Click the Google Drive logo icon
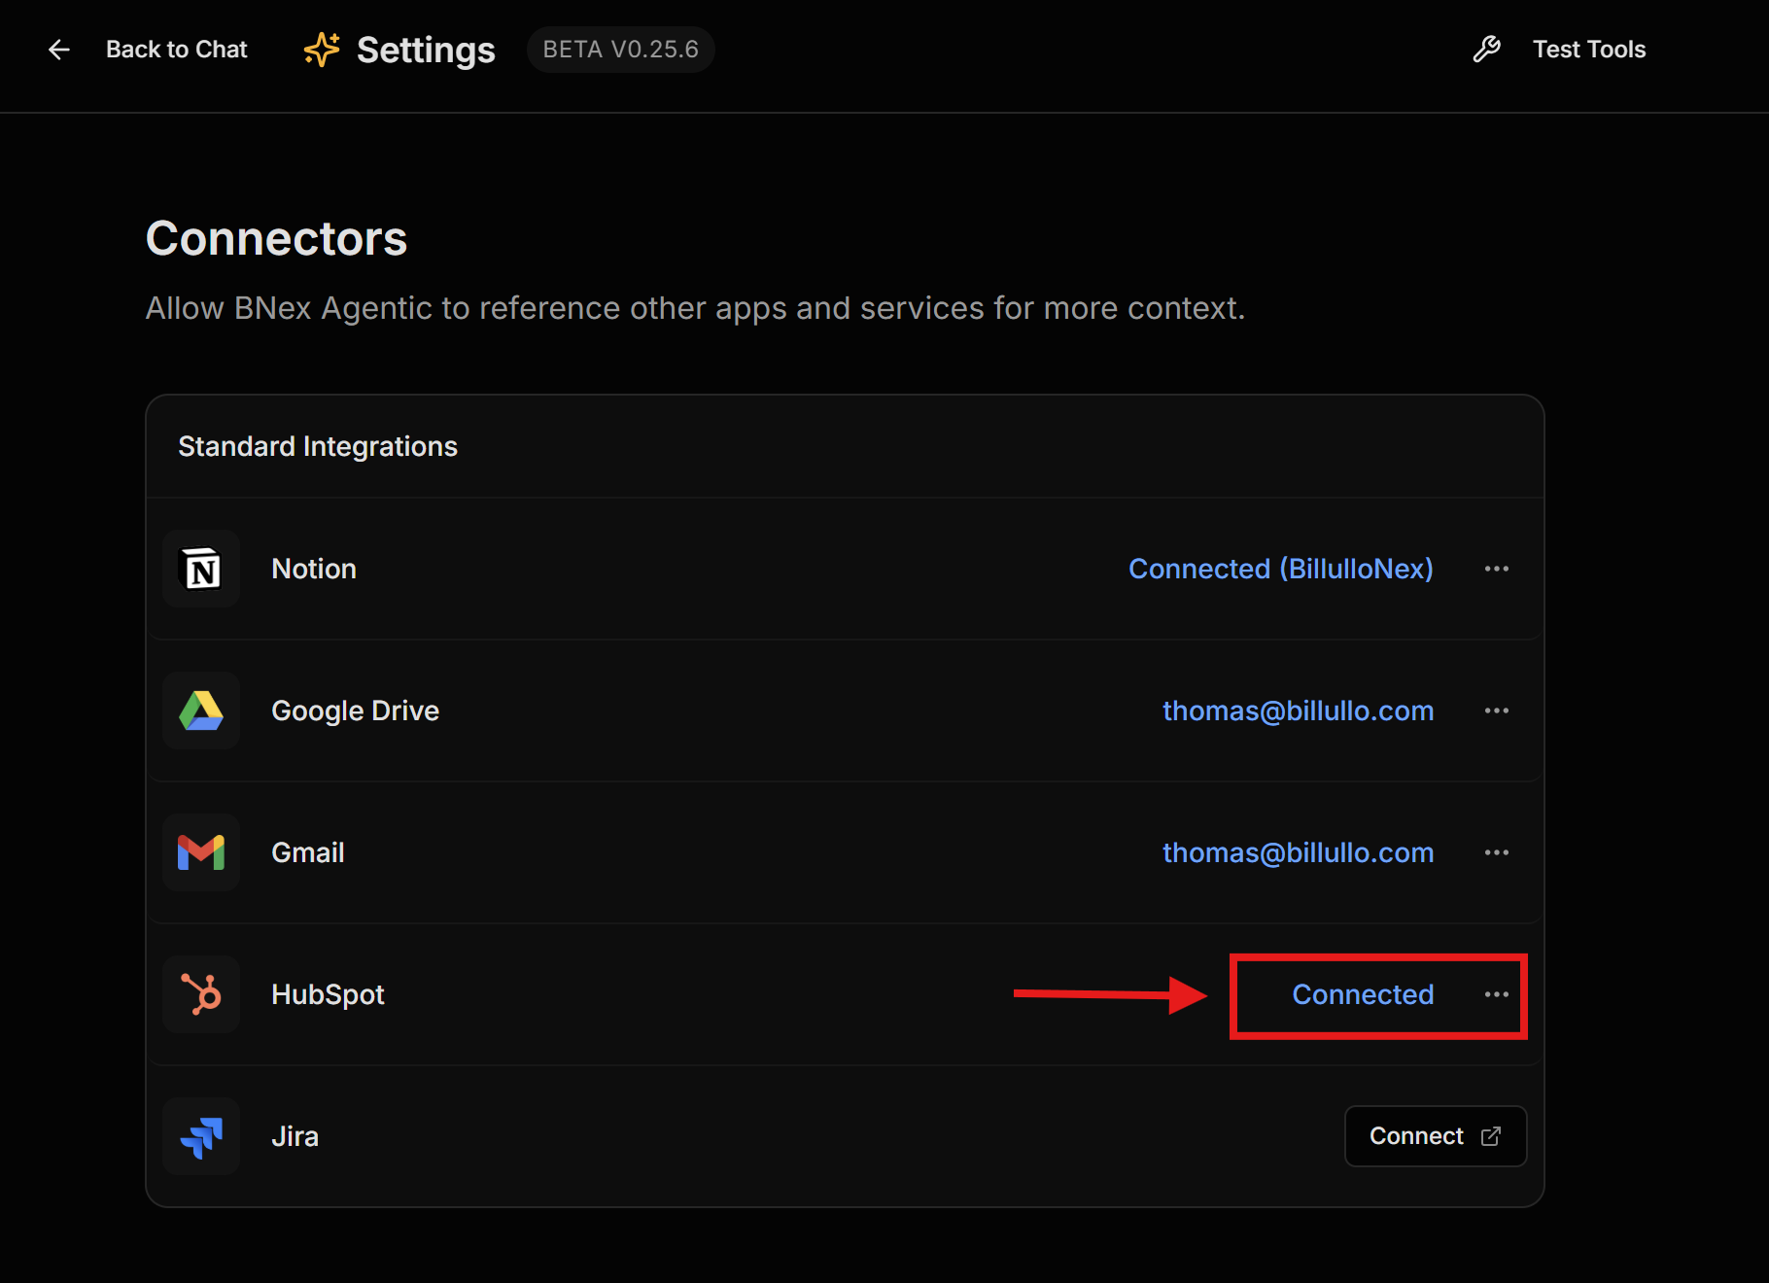Screen dimensions: 1769x1283 201,711
